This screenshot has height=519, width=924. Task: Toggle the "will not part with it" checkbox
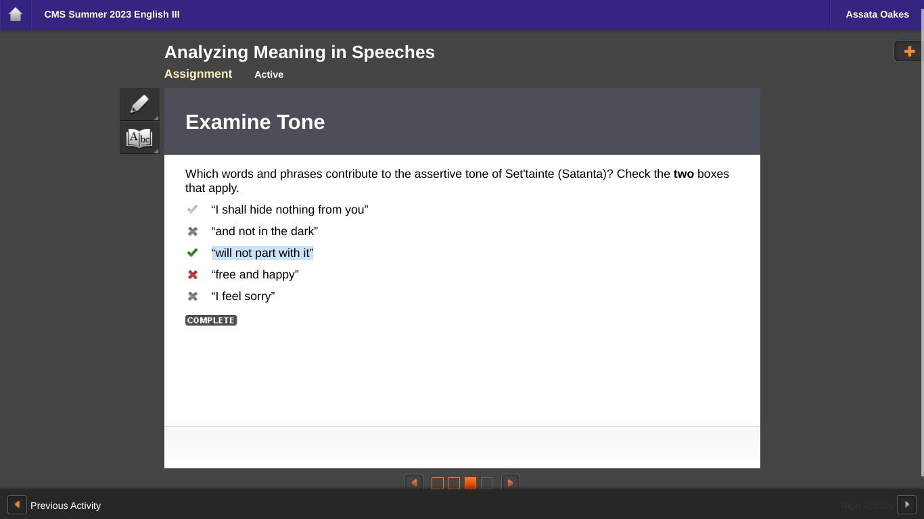(193, 253)
